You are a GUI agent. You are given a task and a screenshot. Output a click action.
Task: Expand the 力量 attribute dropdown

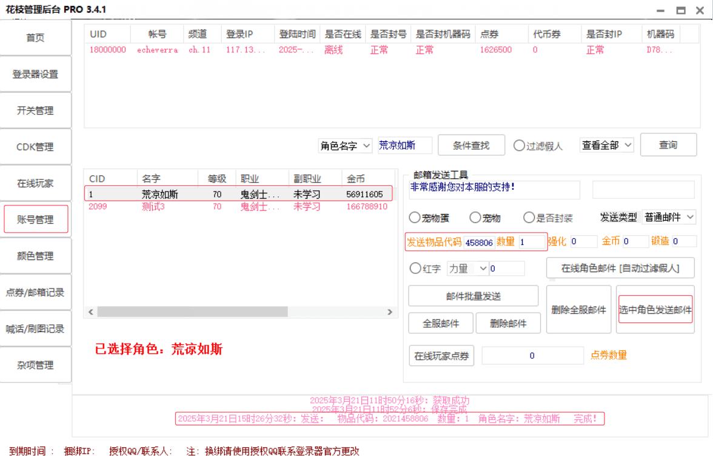point(468,268)
